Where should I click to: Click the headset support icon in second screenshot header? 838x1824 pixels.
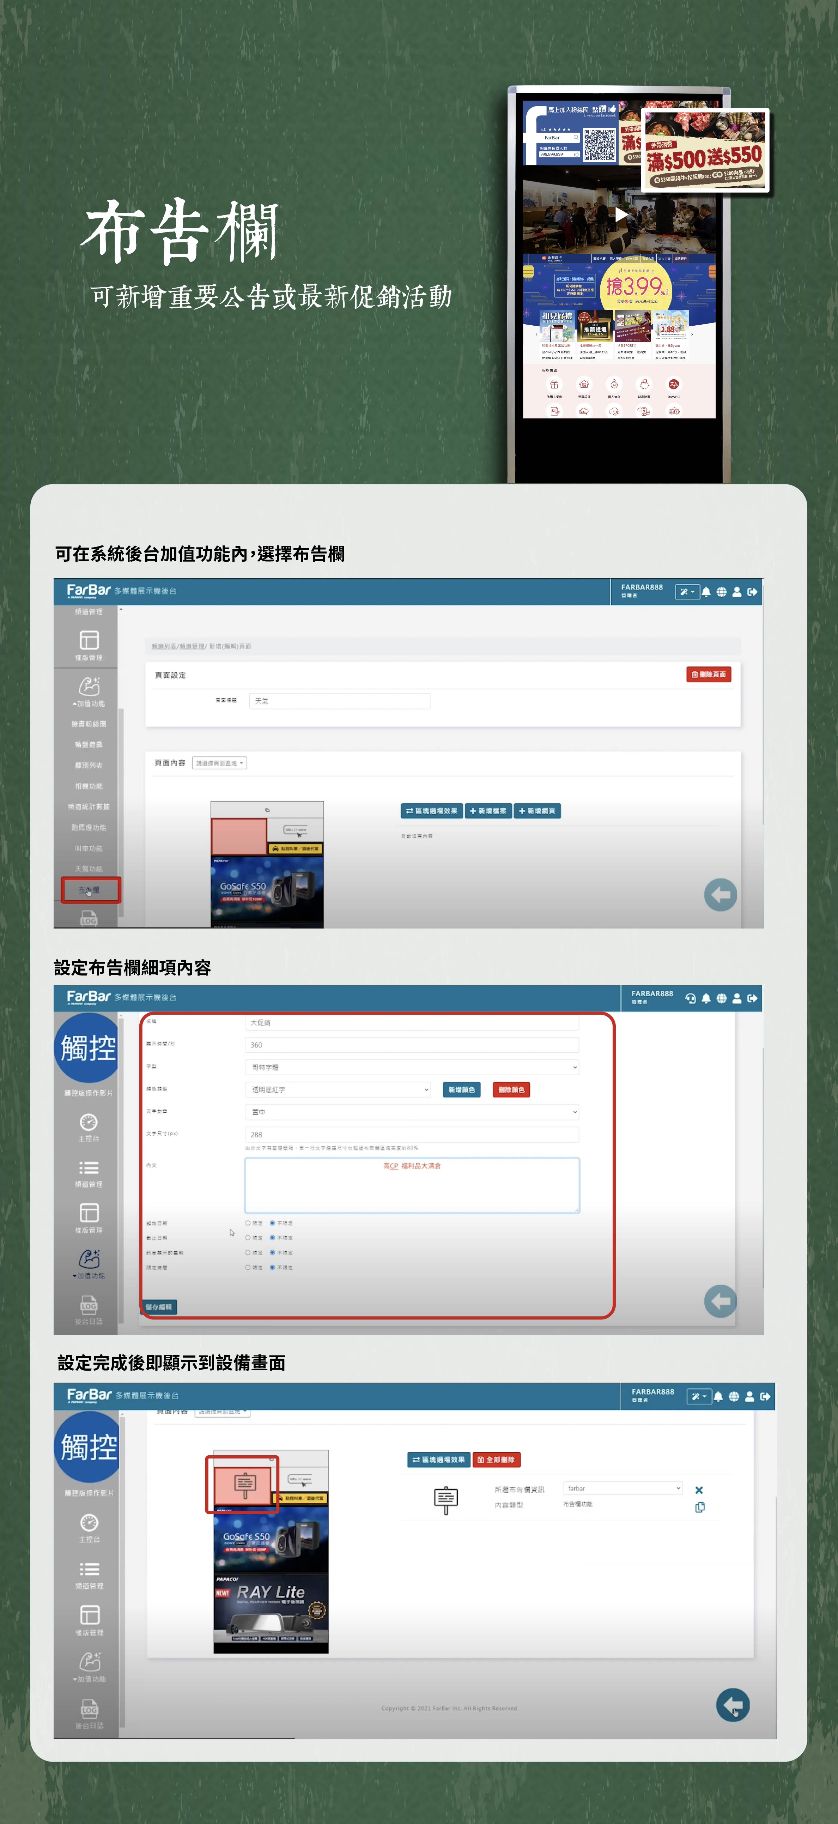point(690,998)
